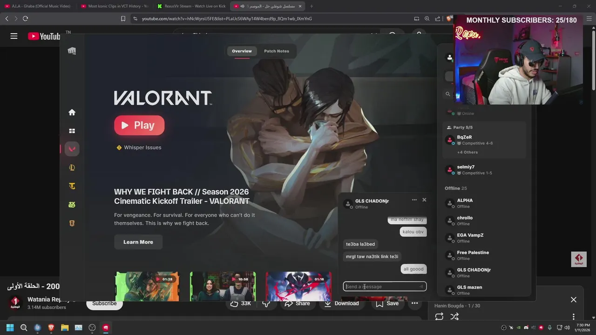Select the VALORANT game icon in sidebar
The width and height of the screenshot is (596, 335).
72,149
